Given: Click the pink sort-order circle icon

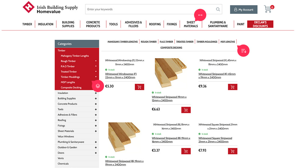Looking at the screenshot, I should (244, 51).
